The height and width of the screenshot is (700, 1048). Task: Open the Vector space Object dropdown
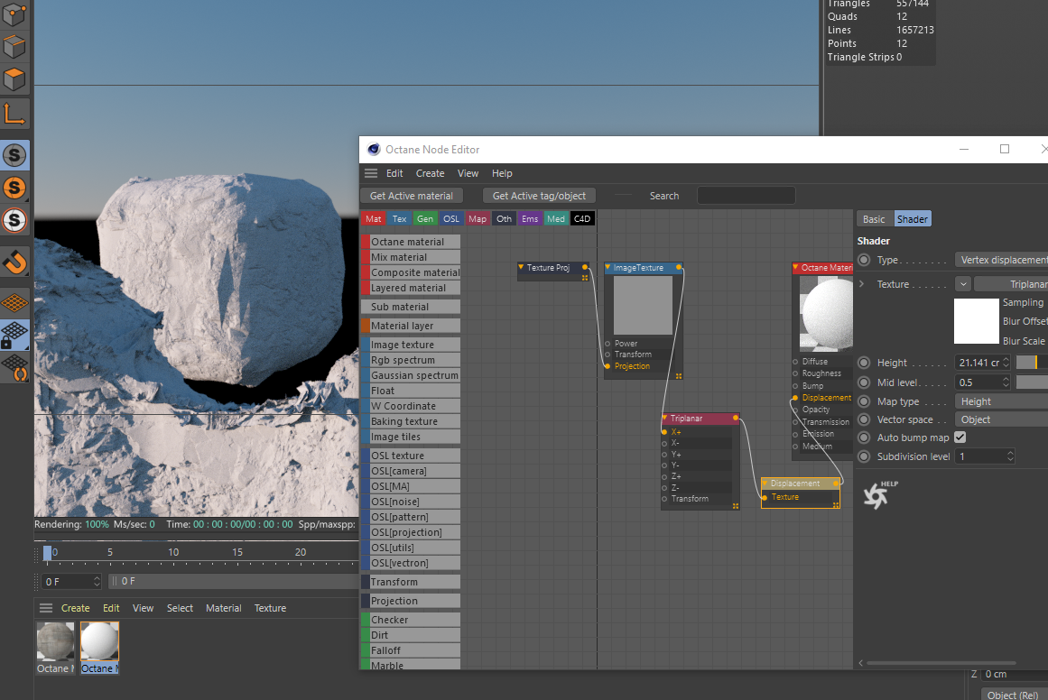tap(1001, 419)
